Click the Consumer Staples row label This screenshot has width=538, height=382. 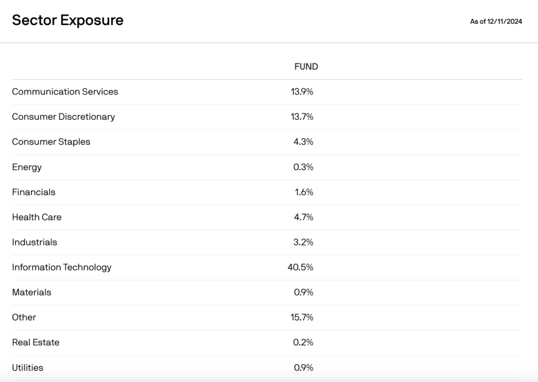click(x=51, y=142)
